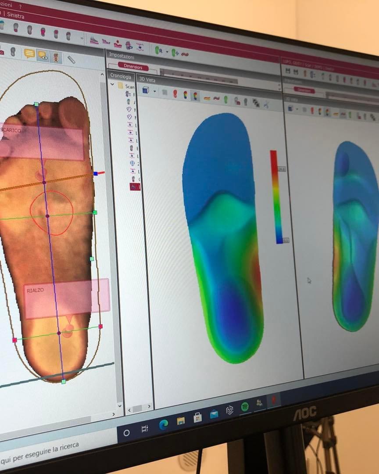Open the dropdown next to the green foot R icon
Image resolution: width=379 pixels, height=474 pixels.
click(x=167, y=52)
